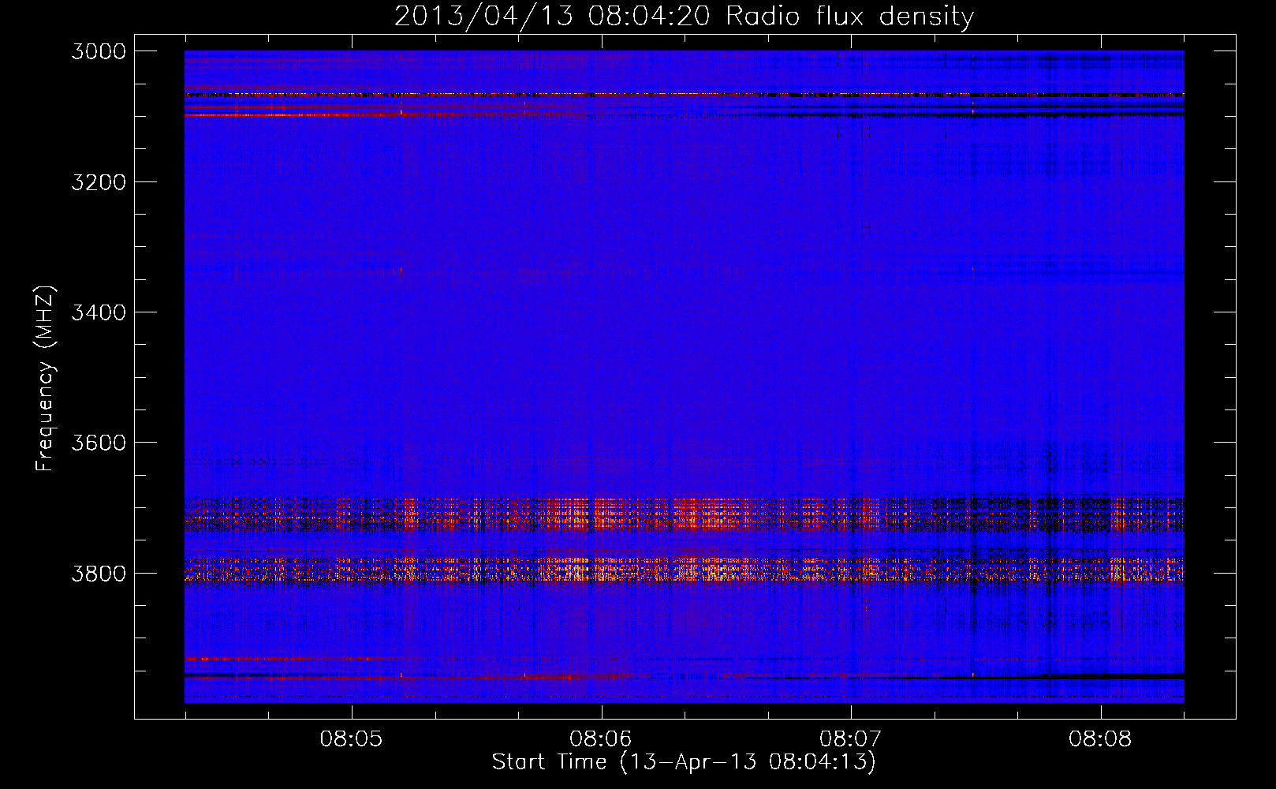Click the 08:07 time axis label
Viewport: 1276px width, 789px height.
(x=850, y=739)
